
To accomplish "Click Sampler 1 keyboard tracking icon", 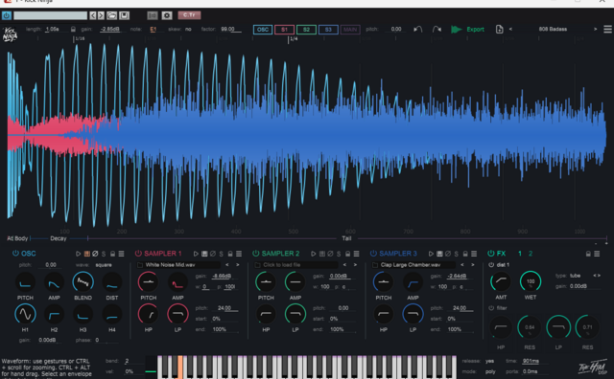I will coord(204,254).
